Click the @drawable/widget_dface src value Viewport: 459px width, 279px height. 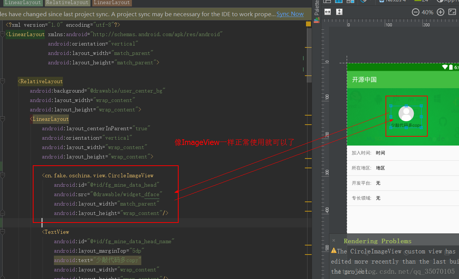(128, 194)
